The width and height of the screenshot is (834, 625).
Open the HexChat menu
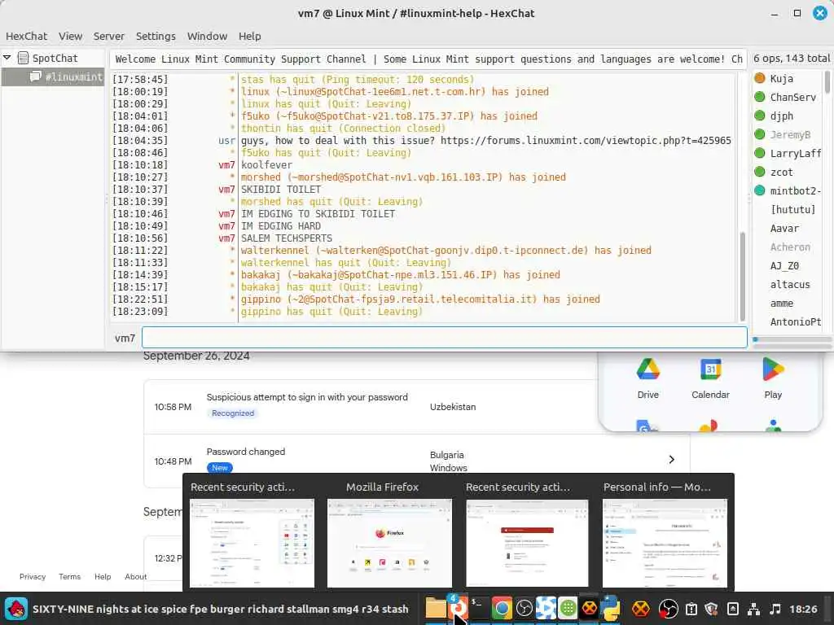27,36
